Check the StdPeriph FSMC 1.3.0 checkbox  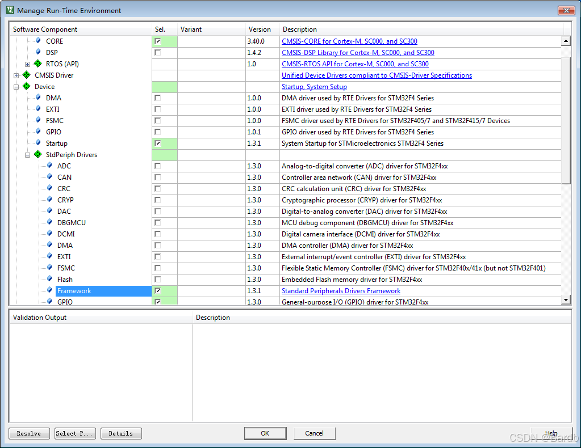158,268
